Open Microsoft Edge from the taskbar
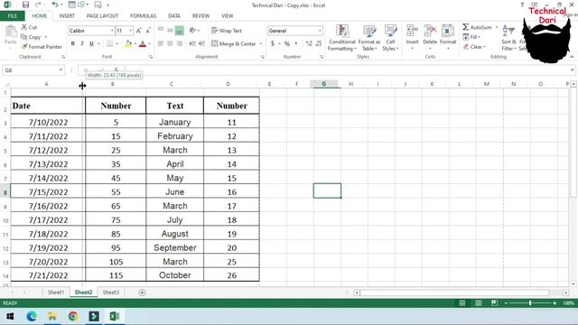578x325 pixels. point(32,316)
